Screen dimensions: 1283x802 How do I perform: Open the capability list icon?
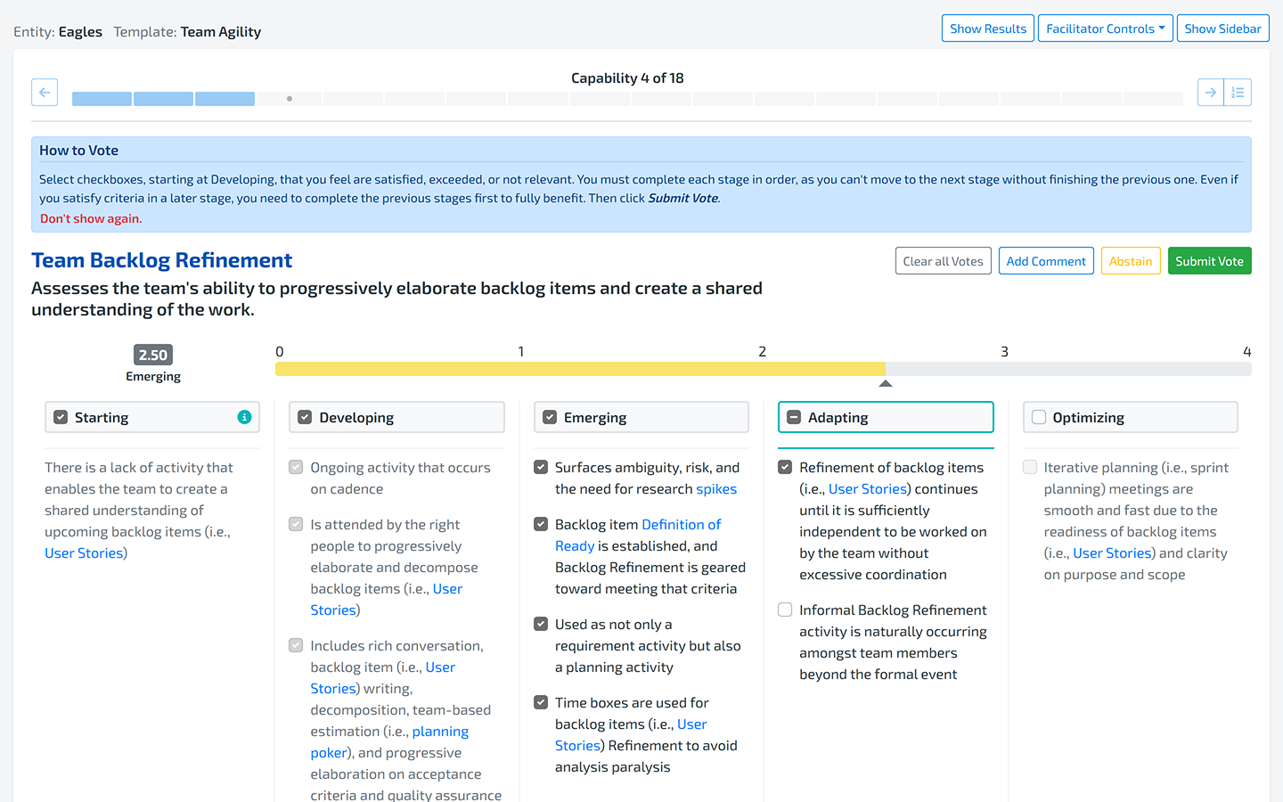pos(1238,93)
